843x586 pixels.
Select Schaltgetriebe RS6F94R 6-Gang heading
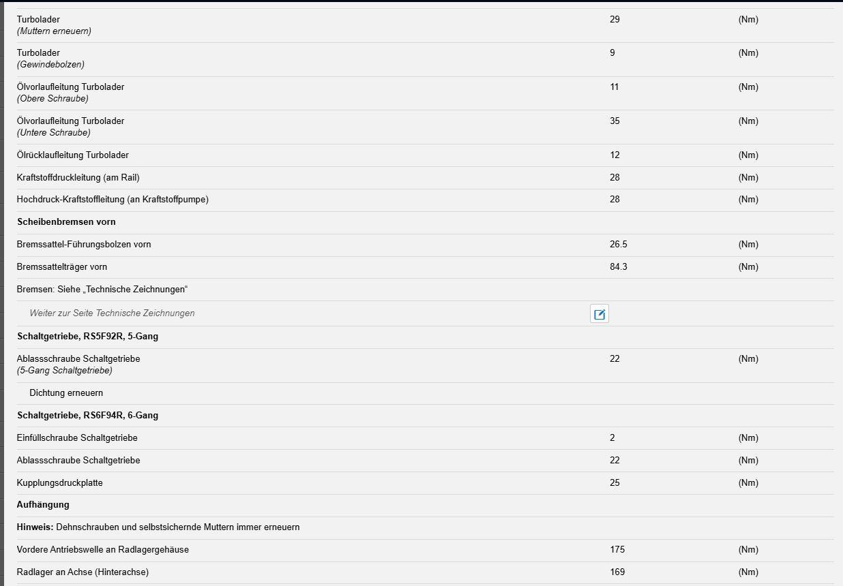[x=87, y=416]
